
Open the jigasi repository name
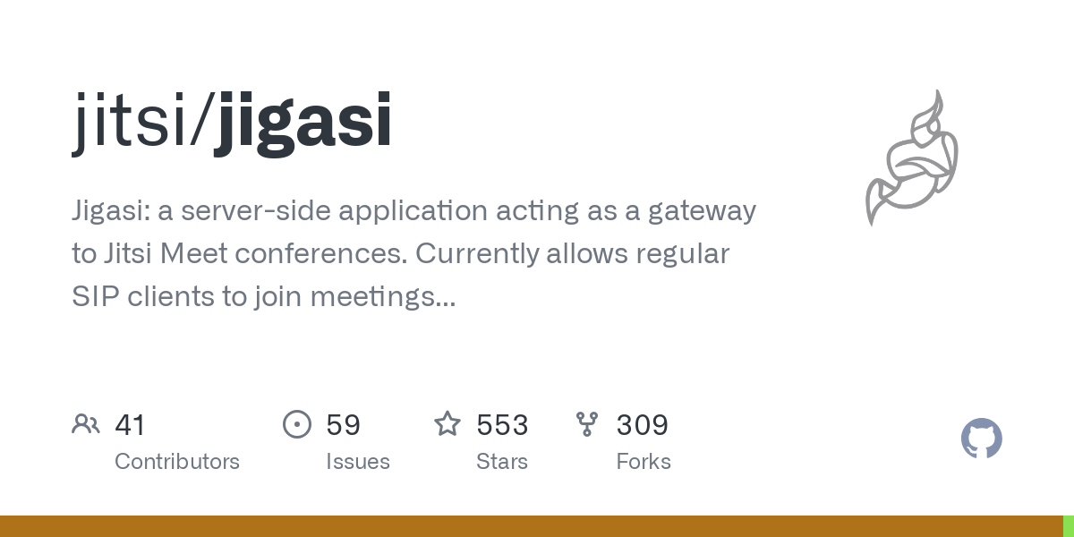click(x=303, y=123)
